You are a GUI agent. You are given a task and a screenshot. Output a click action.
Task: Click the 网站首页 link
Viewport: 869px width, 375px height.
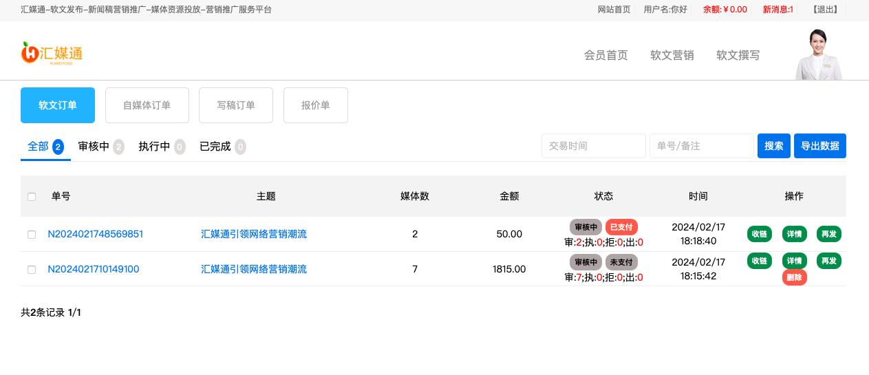tap(614, 10)
